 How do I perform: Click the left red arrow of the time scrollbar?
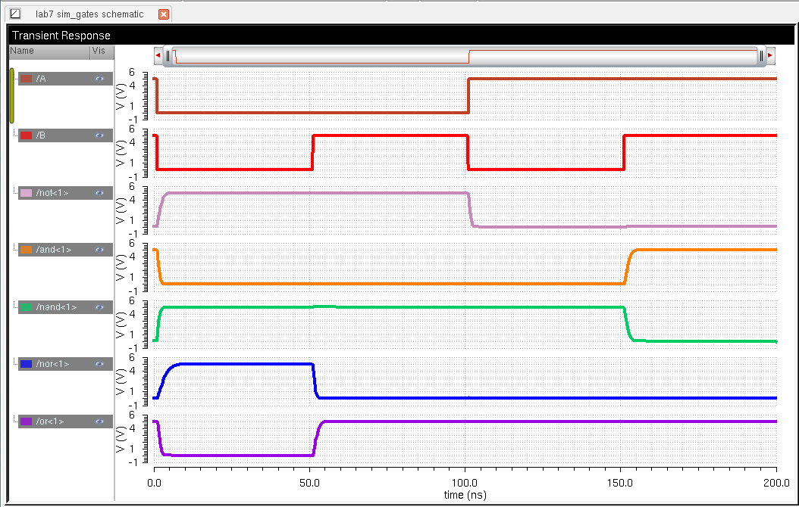coord(158,55)
